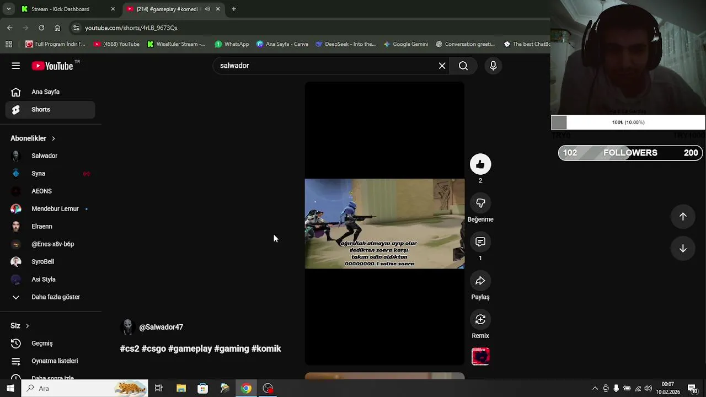Open (4588) YouTube bookmark

(116, 44)
